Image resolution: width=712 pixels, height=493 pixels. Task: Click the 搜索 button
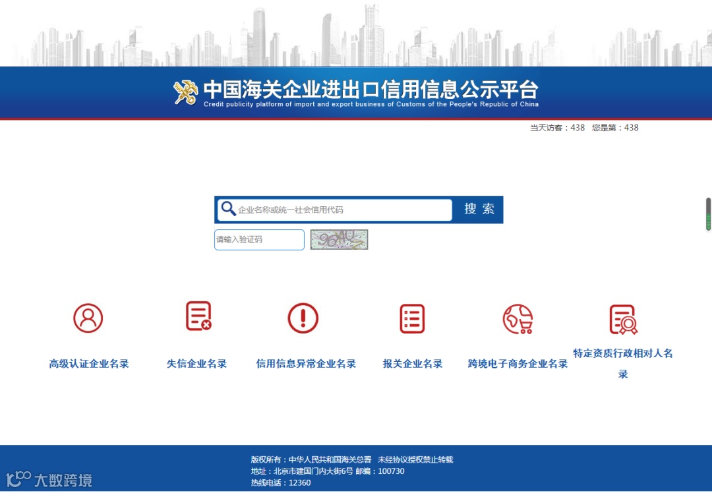(479, 209)
